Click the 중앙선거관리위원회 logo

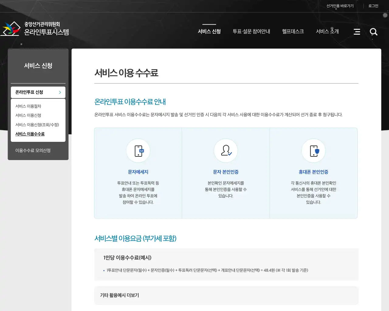[36, 28]
